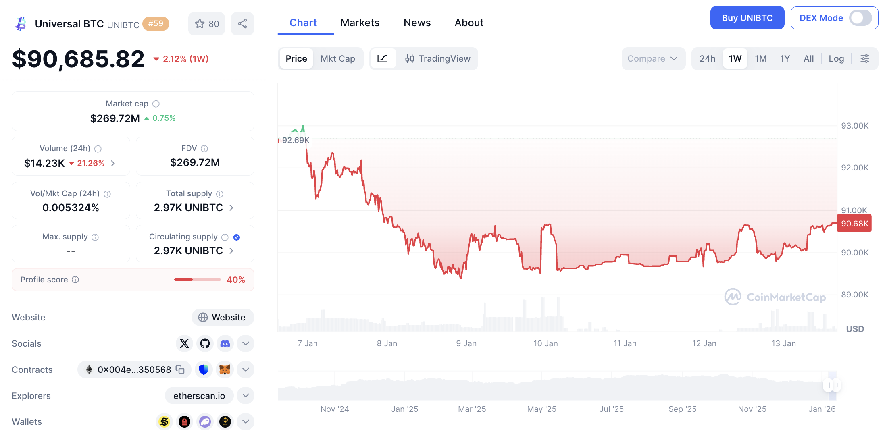Open the etherscan.io explorer link

point(199,396)
